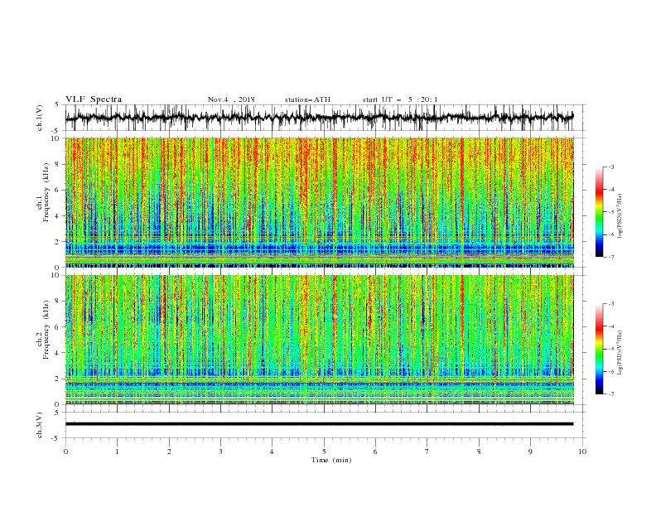Click the "VLF Spectra" plot title
The width and height of the screenshot is (656, 507).
tap(94, 99)
